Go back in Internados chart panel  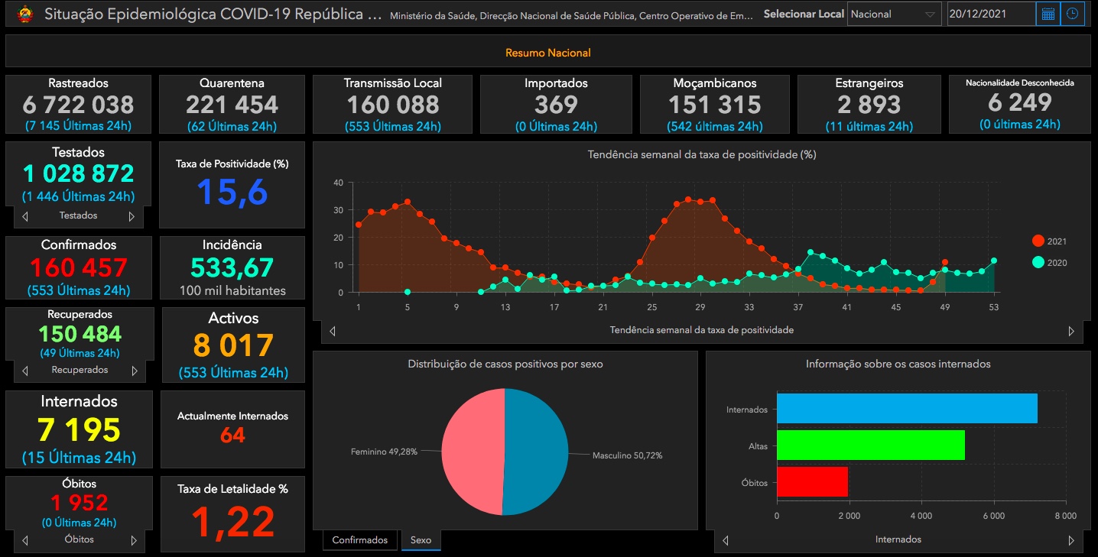726,540
